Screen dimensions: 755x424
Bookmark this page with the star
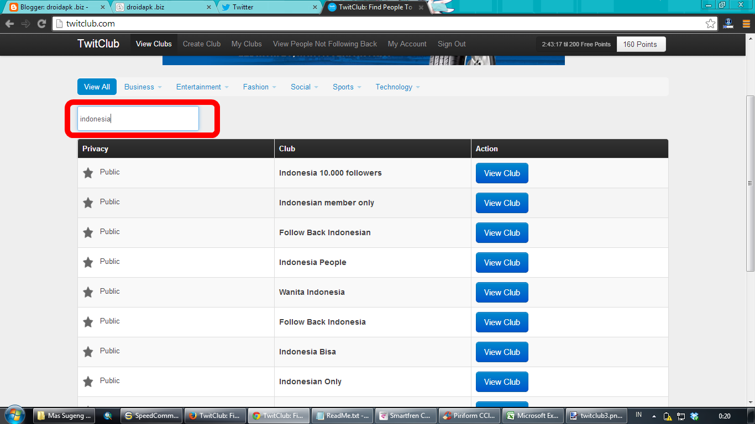point(710,24)
